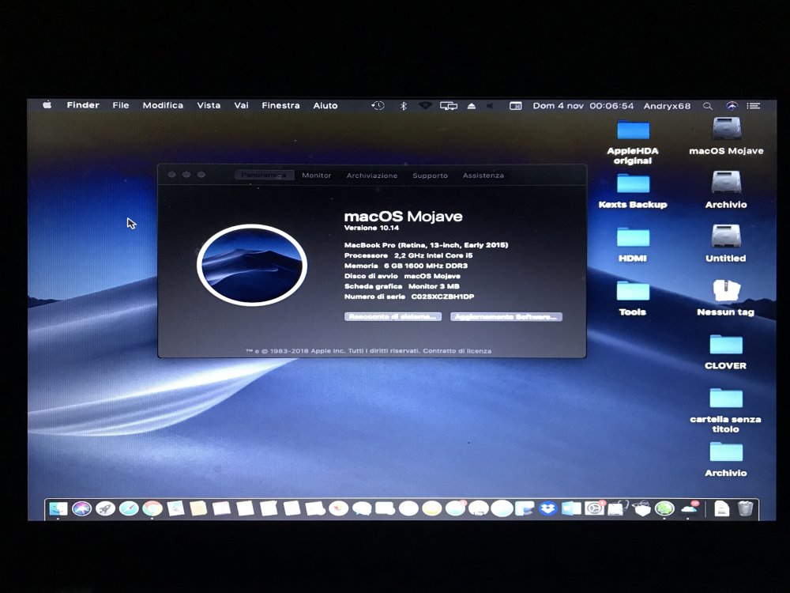The image size is (790, 593).
Task: Switch to the Supporto tab
Action: coord(430,176)
